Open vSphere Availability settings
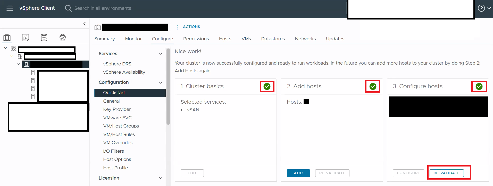Viewport: 493px width, 186px height. 124,72
